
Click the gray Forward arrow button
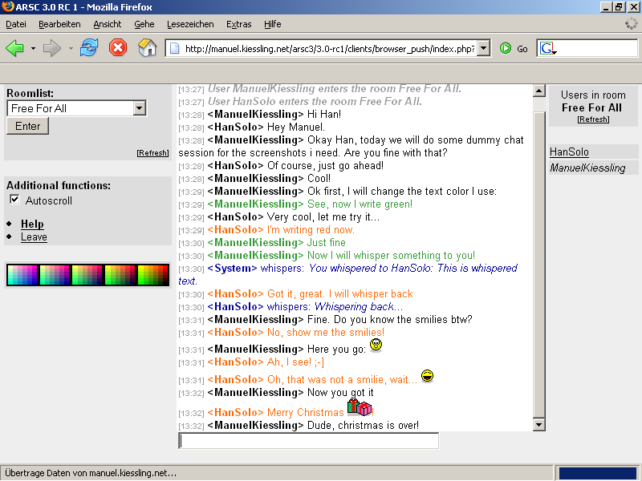click(51, 49)
